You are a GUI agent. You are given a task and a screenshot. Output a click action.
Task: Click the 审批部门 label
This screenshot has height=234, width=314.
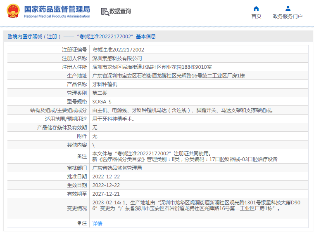pos(77,168)
